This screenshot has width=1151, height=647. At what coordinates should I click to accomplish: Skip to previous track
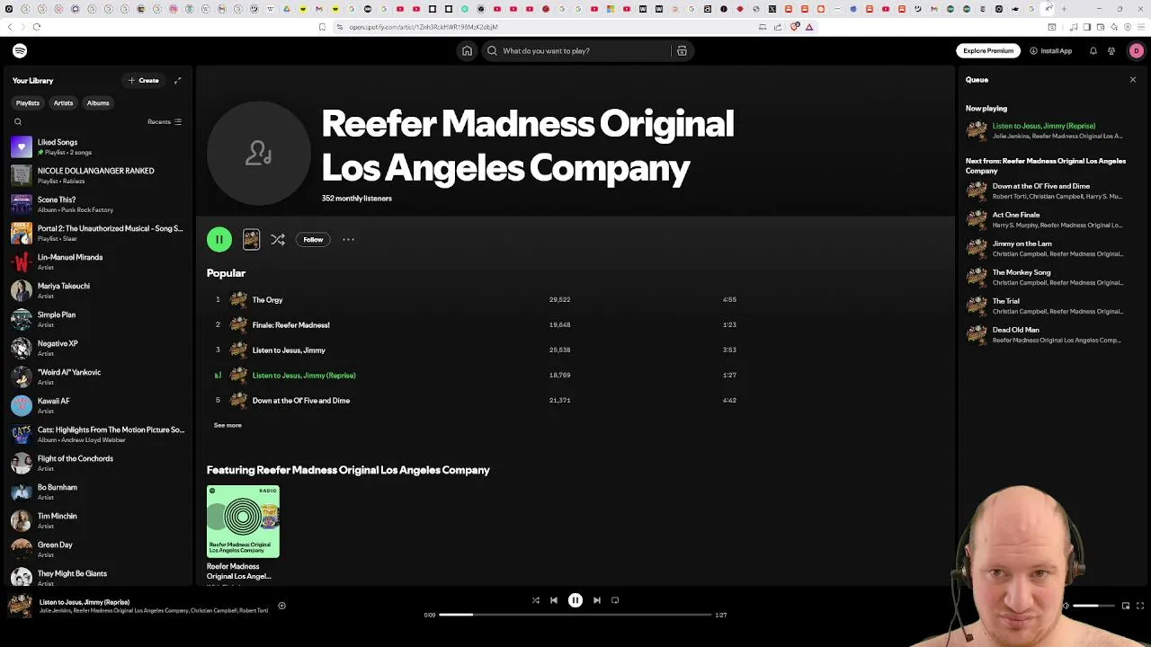[x=554, y=600]
